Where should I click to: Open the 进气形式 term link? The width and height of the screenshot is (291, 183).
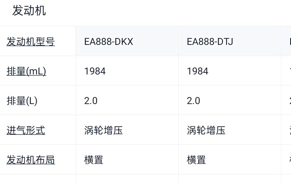click(26, 130)
